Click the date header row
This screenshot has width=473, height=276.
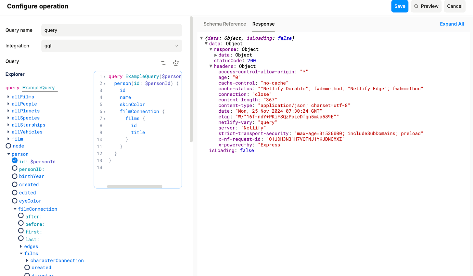[x=270, y=111]
